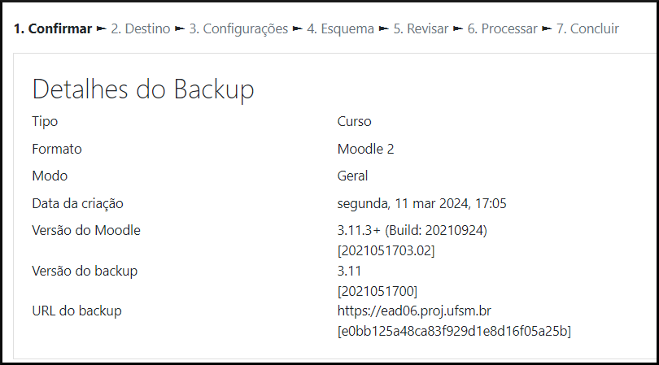659x365 pixels.
Task: Click the backup URL https://ead06.proj.ufsm.br
Action: click(x=414, y=311)
